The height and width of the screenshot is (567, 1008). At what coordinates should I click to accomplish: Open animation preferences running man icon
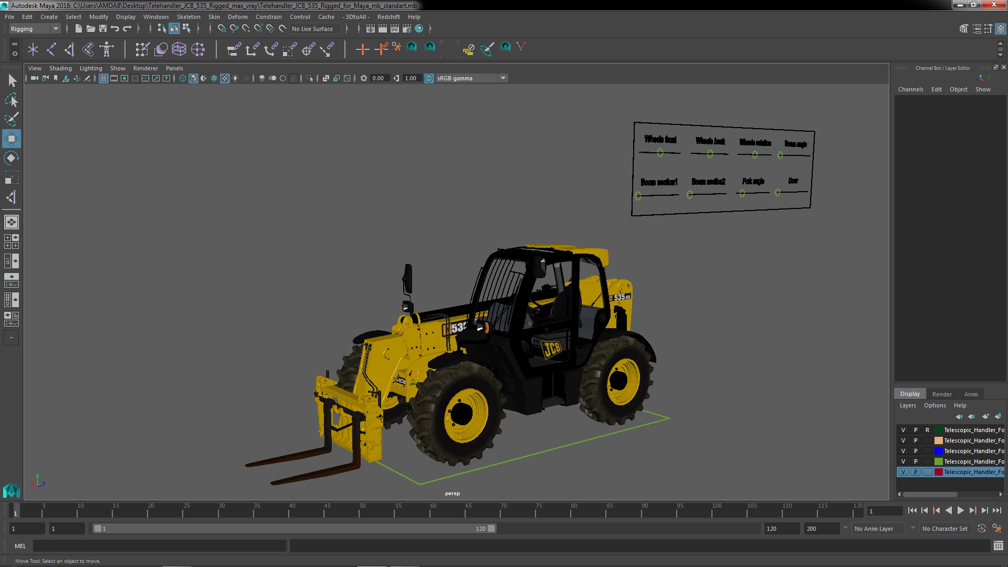[996, 529]
